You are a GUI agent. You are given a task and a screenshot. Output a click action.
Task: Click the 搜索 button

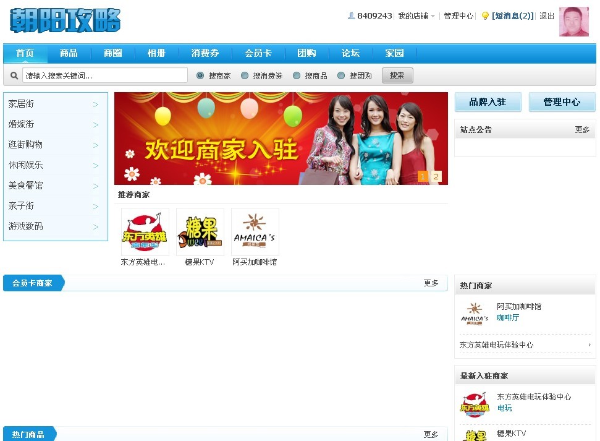397,75
